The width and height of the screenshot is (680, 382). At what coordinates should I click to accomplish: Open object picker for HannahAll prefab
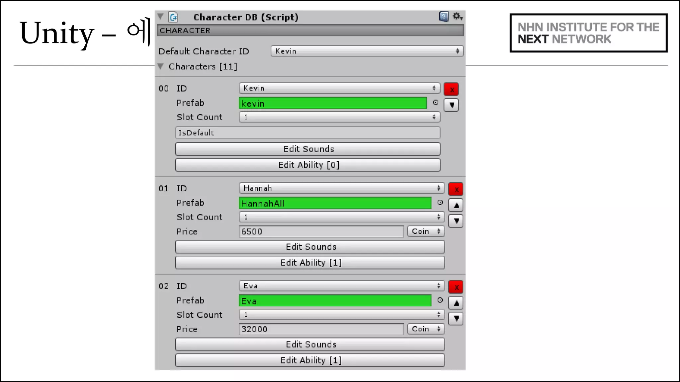click(x=440, y=203)
